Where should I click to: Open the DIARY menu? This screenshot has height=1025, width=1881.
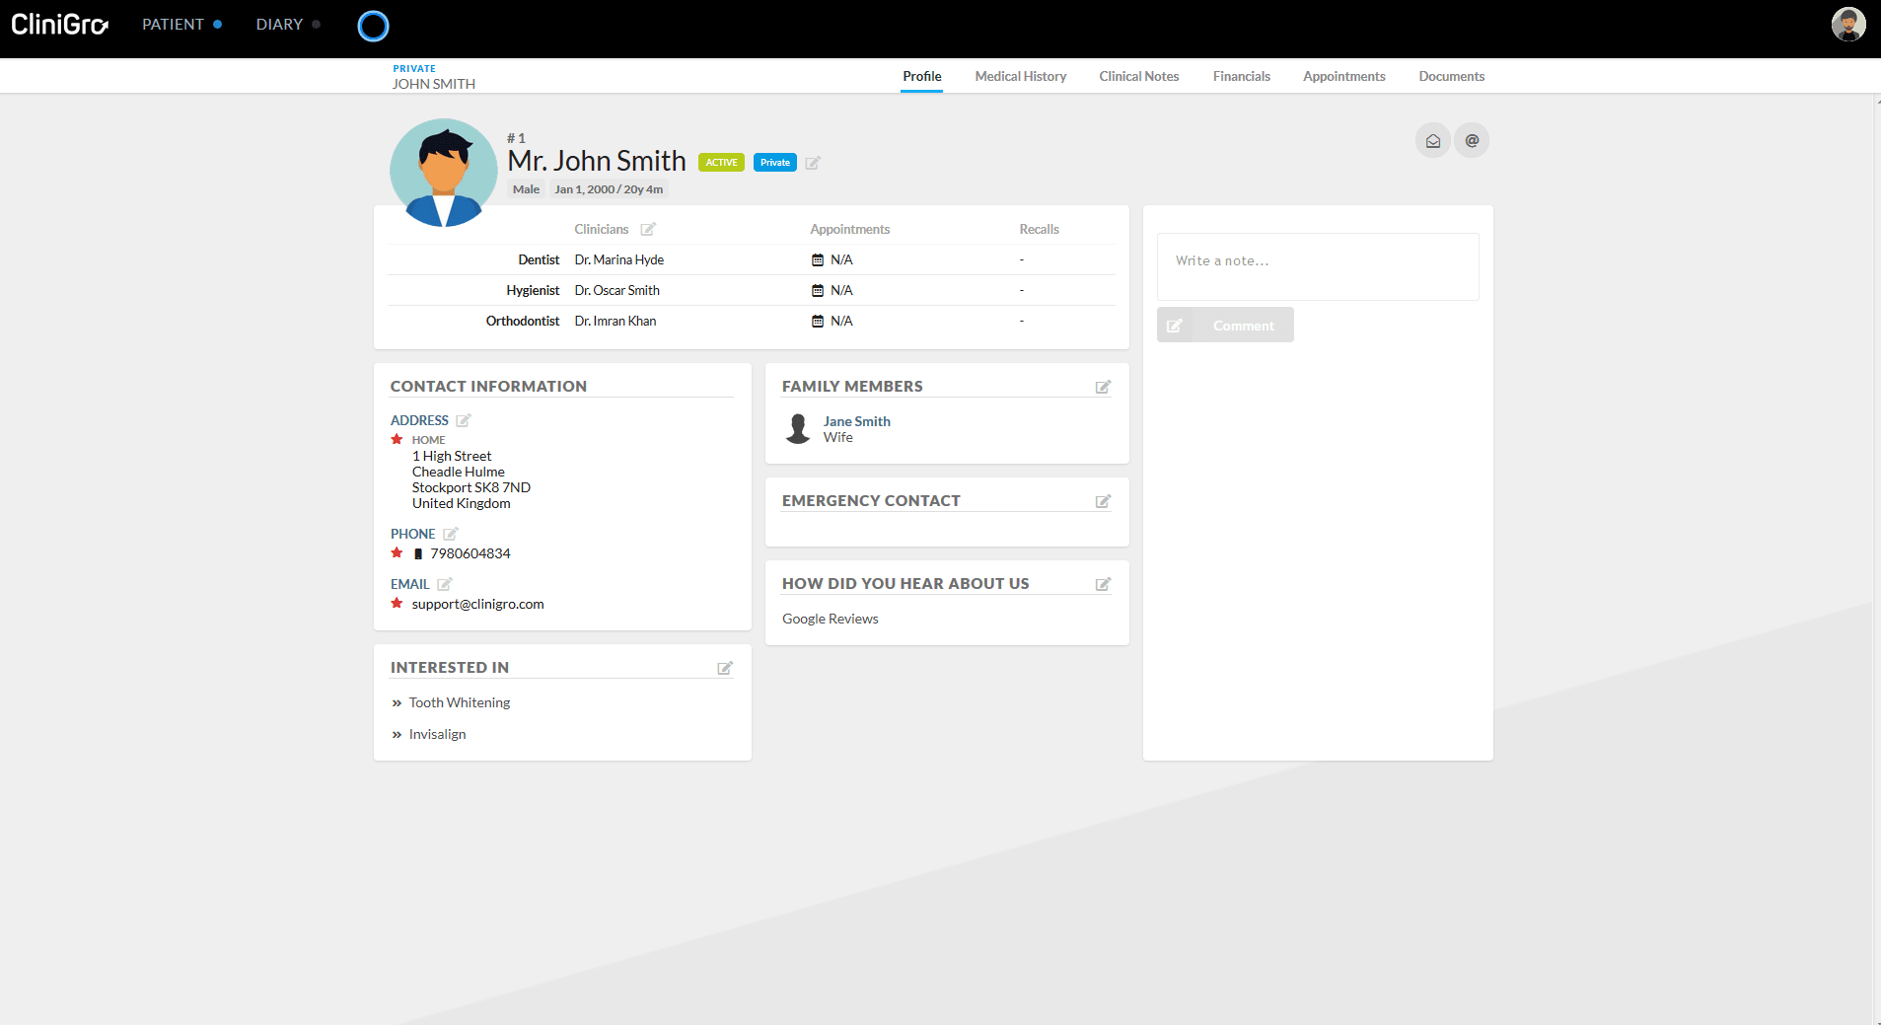(x=280, y=25)
